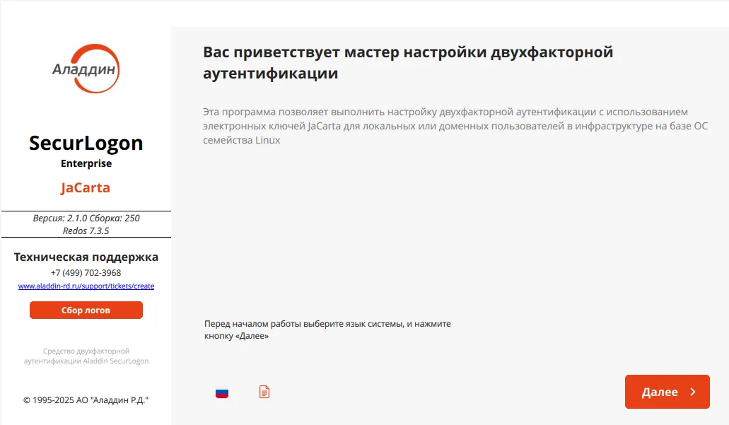Screen dimensions: 729x425
Task: Open the document icon beside the flag
Action: pos(264,392)
